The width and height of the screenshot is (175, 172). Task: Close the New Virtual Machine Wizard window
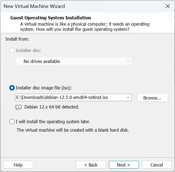(168, 6)
